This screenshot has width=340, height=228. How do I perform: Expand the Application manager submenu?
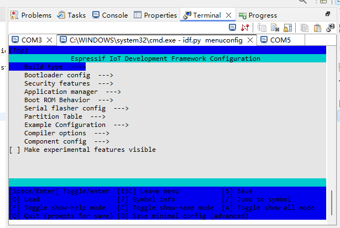click(x=72, y=92)
